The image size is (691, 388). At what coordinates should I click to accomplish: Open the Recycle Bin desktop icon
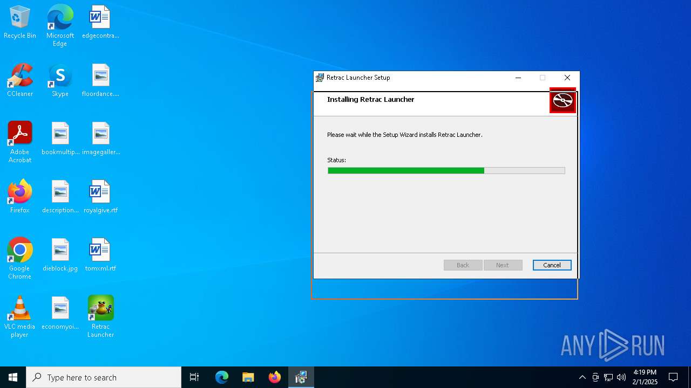pyautogui.click(x=20, y=22)
